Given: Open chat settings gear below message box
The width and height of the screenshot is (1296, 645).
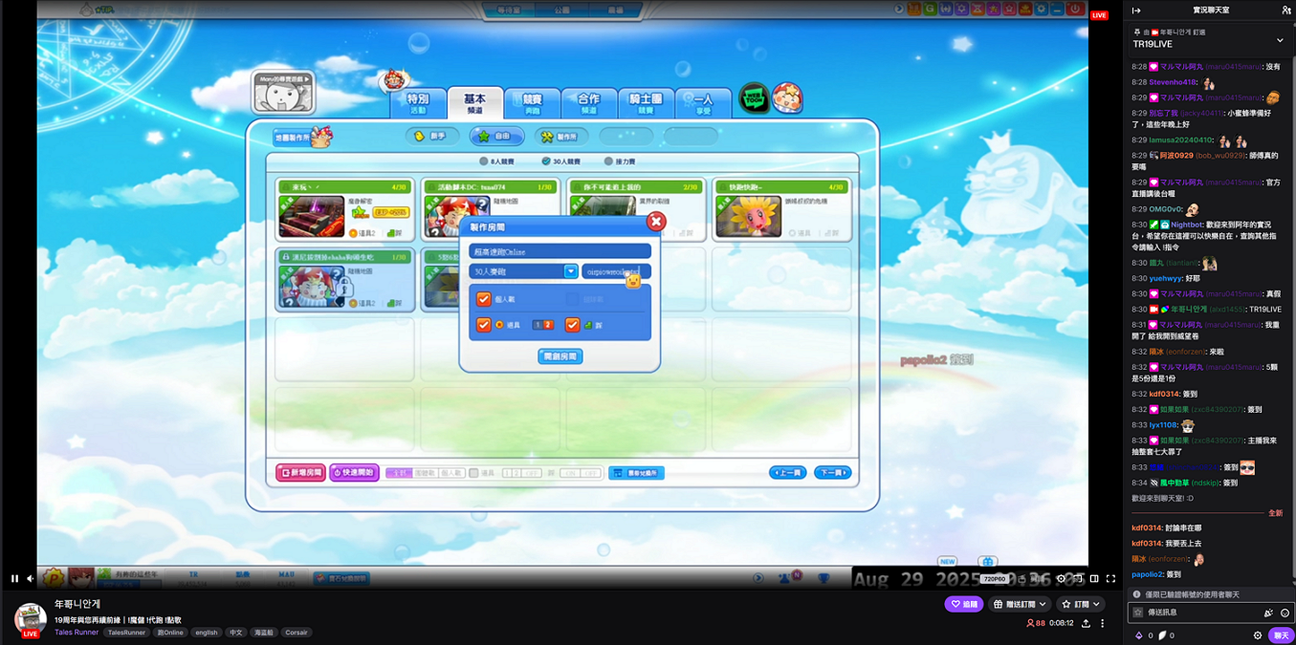Looking at the screenshot, I should coord(1258,635).
